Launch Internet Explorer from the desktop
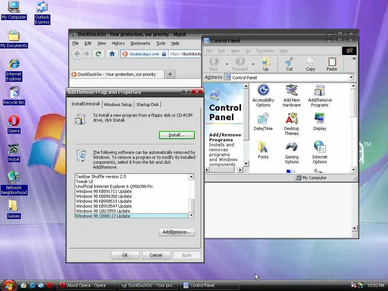 tap(14, 70)
